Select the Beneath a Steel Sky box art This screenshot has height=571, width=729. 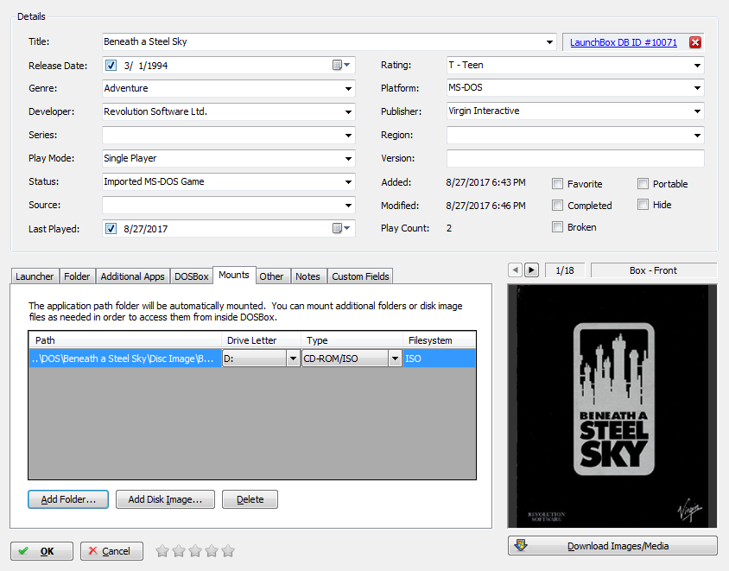pos(612,406)
